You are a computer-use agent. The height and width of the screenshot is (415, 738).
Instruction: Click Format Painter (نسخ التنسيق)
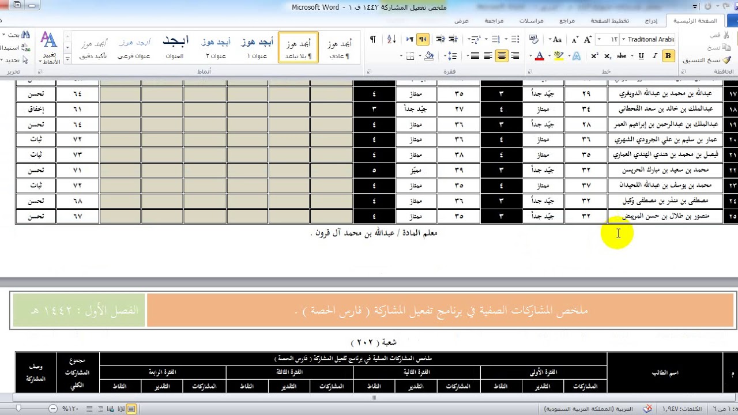(707, 60)
